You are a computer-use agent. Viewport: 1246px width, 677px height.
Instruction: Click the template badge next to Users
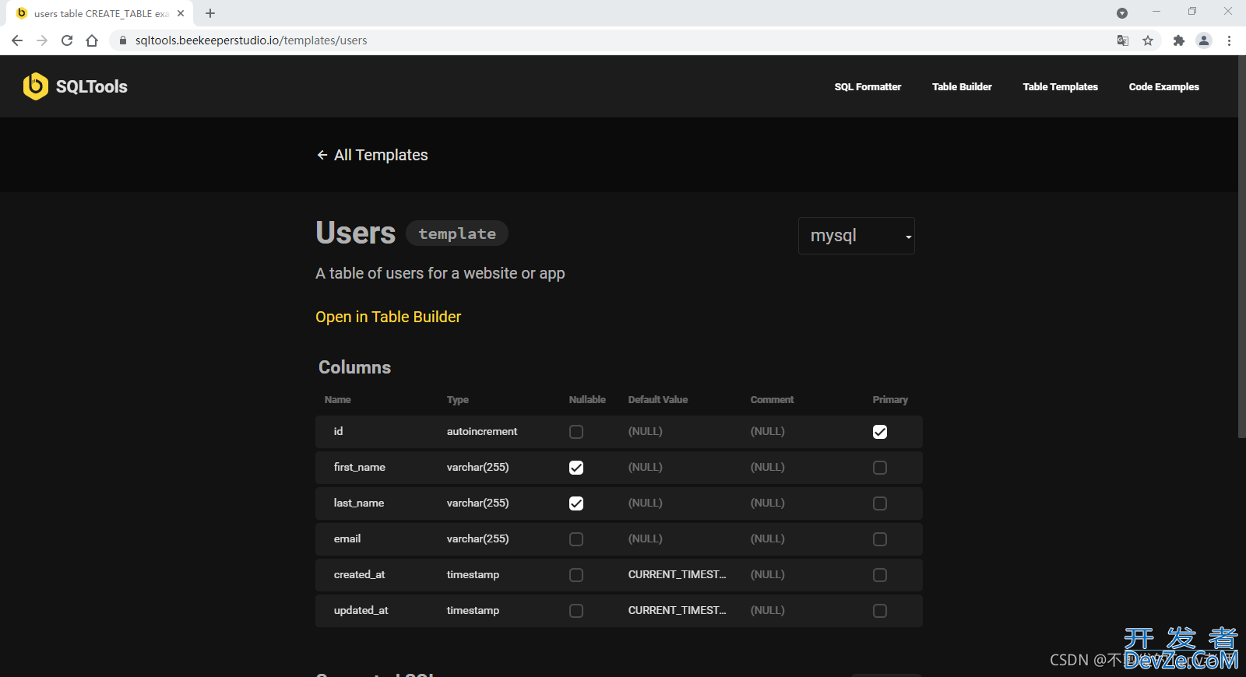pos(457,233)
